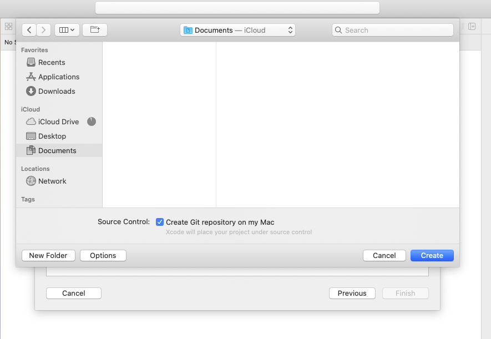Click Cancel in the background wizard sheet

coord(74,294)
